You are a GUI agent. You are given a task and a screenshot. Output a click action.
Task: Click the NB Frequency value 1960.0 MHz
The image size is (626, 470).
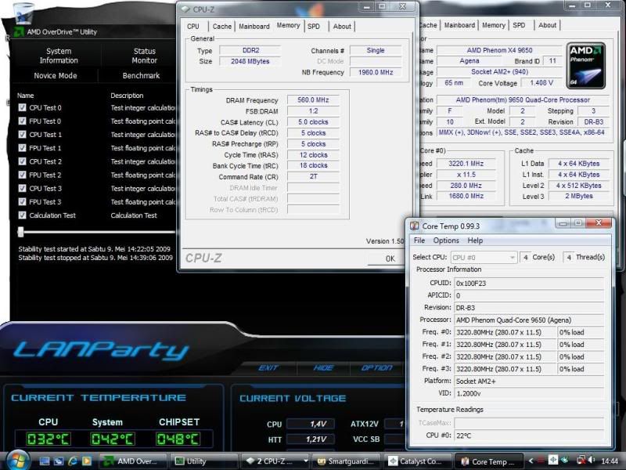pyautogui.click(x=376, y=72)
